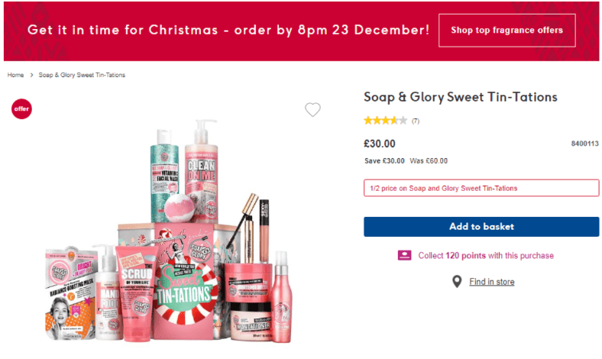This screenshot has width=602, height=359.
Task: Click product code 8400113
Action: 584,144
